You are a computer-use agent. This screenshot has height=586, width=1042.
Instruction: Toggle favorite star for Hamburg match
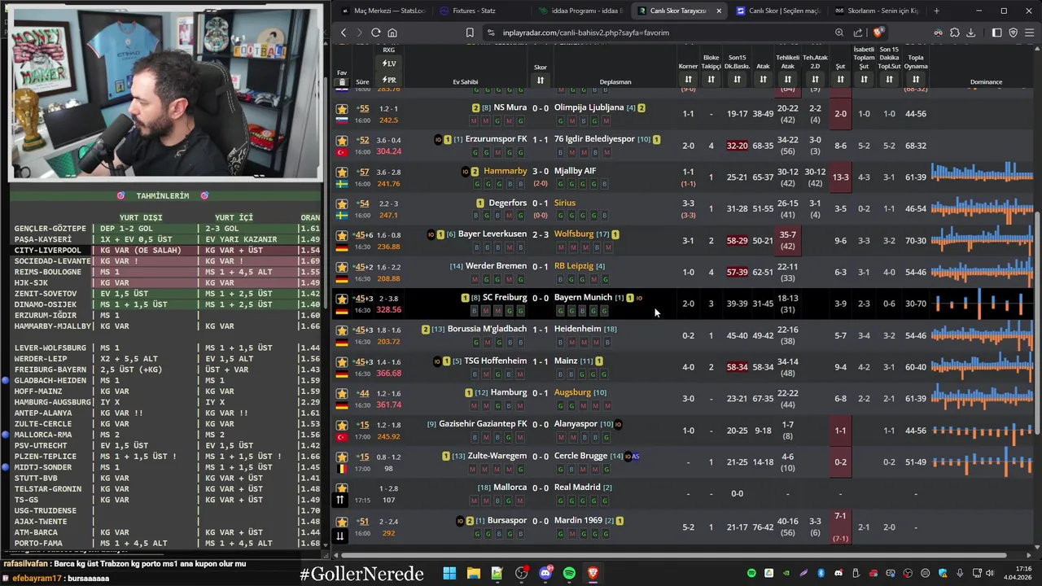click(342, 393)
